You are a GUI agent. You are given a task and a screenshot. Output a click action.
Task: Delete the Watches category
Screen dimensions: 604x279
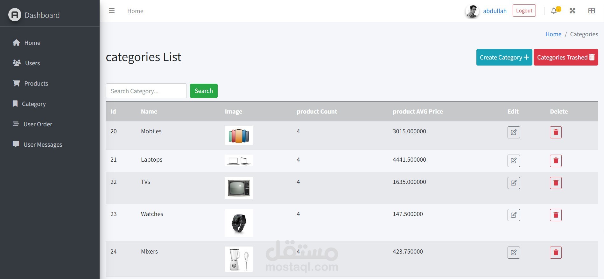(x=556, y=215)
